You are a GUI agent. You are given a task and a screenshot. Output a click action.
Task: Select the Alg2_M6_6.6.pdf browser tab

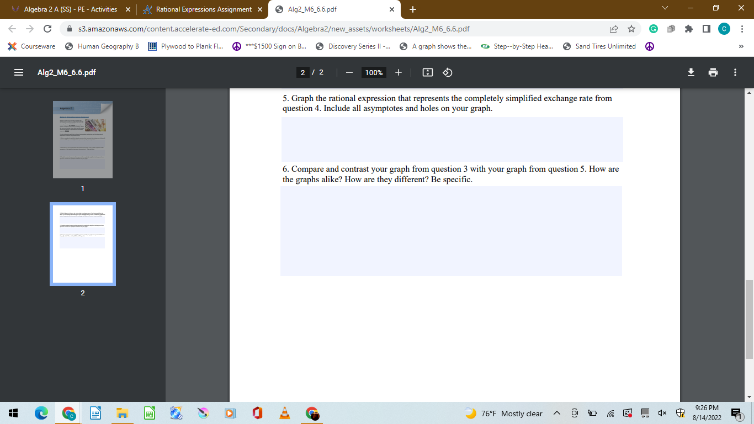pyautogui.click(x=333, y=9)
